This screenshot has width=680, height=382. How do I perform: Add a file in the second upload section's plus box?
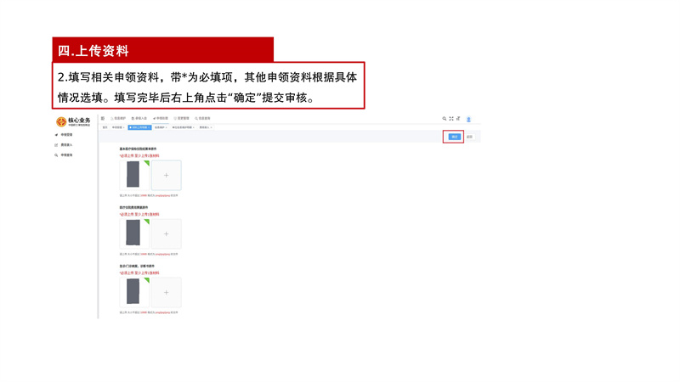point(166,234)
